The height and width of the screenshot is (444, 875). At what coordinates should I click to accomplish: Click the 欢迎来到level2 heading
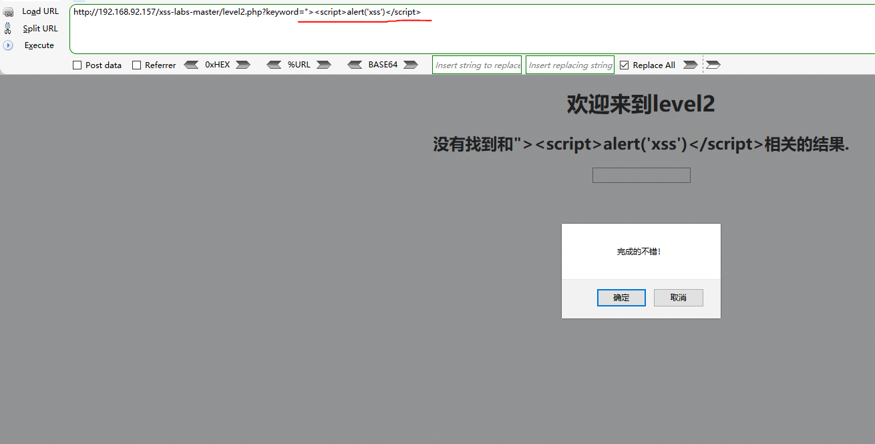tap(641, 104)
